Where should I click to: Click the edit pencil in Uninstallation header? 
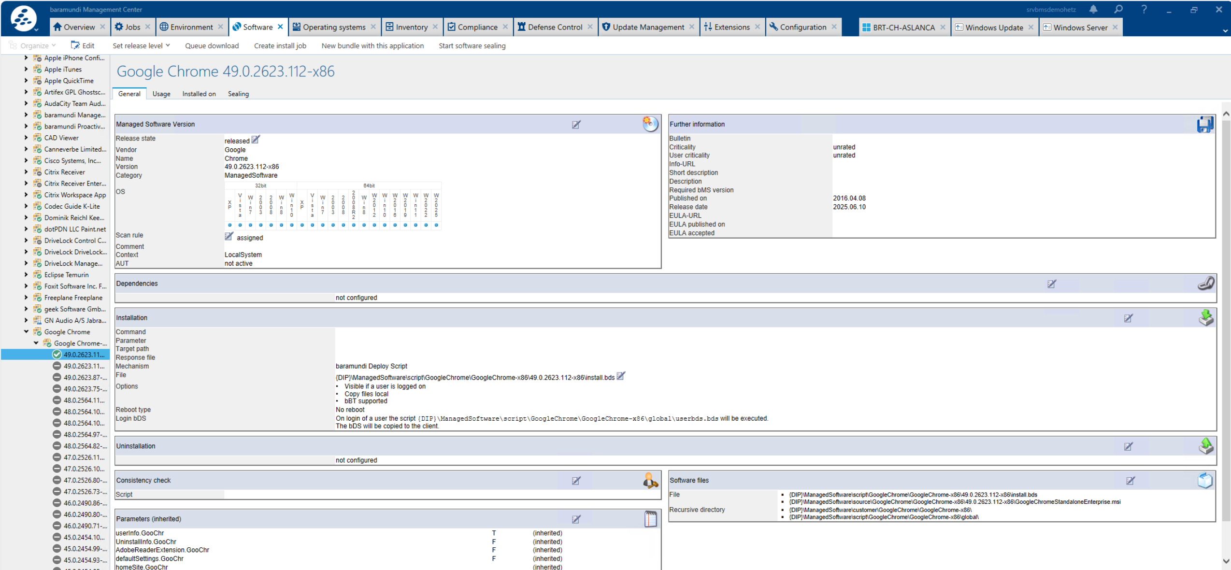pyautogui.click(x=1128, y=446)
